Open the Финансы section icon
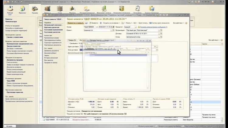This screenshot has width=228, height=128. pyautogui.click(x=72, y=9)
